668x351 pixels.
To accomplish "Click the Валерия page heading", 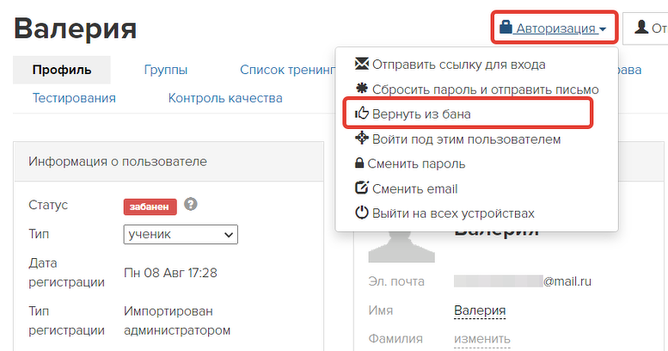I will [75, 29].
